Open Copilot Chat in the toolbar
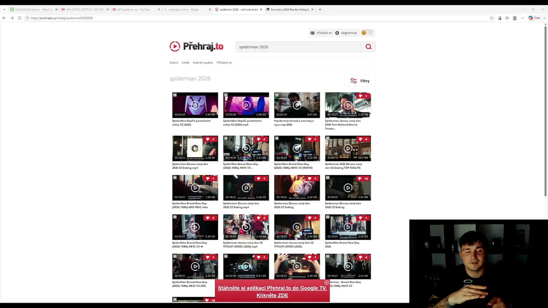The image size is (548, 308). click(x=534, y=18)
